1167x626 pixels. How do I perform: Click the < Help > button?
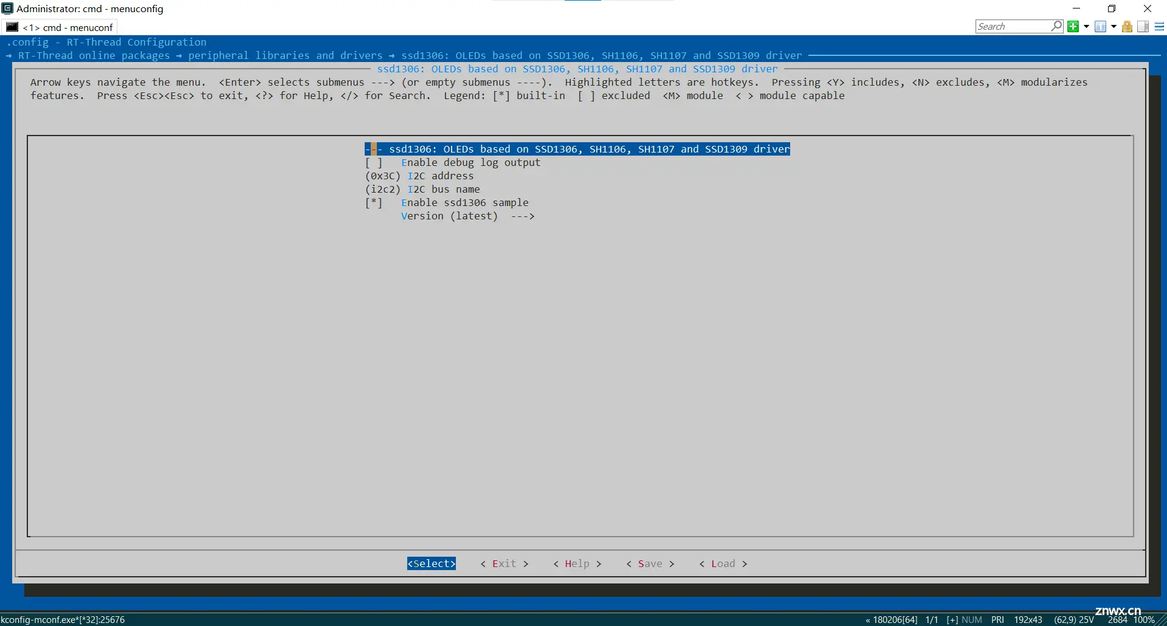[x=577, y=563]
